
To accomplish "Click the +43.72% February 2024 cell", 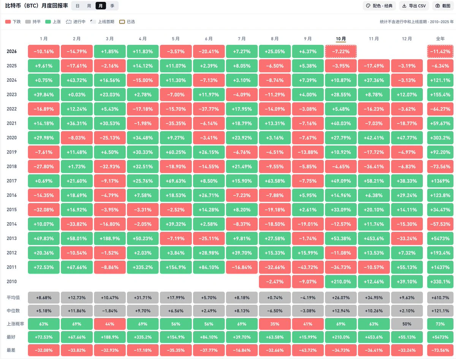I will coord(77,80).
